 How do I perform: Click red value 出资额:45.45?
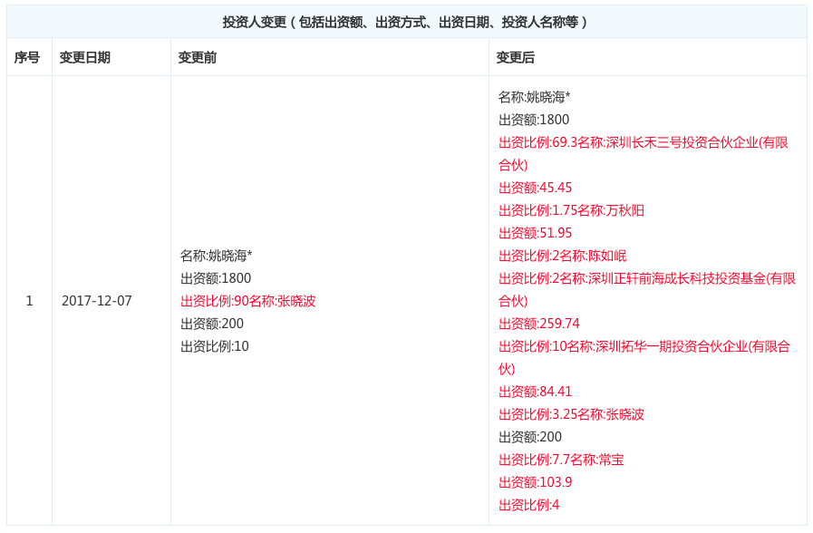tap(535, 188)
